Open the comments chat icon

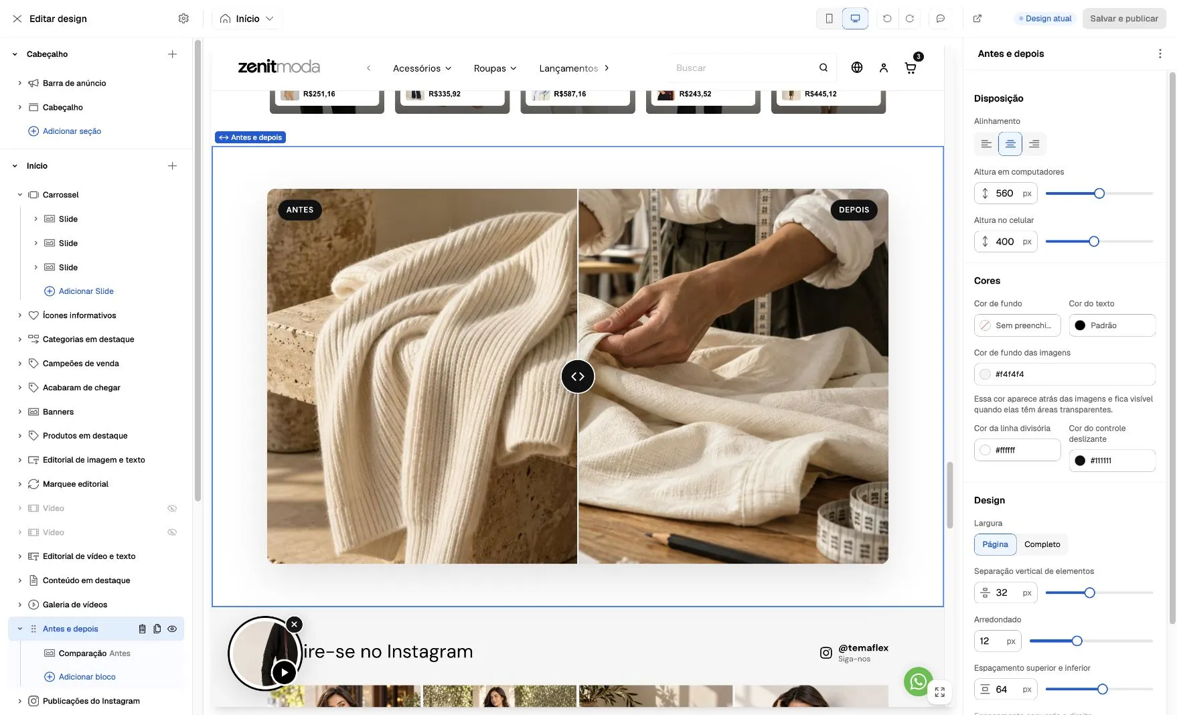pos(941,19)
